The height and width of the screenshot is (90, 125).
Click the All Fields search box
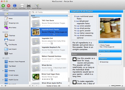coord(50,12)
